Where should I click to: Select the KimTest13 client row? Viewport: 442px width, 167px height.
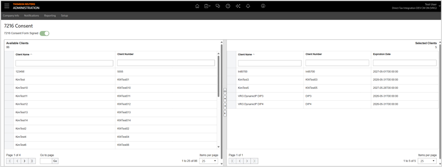(111, 113)
